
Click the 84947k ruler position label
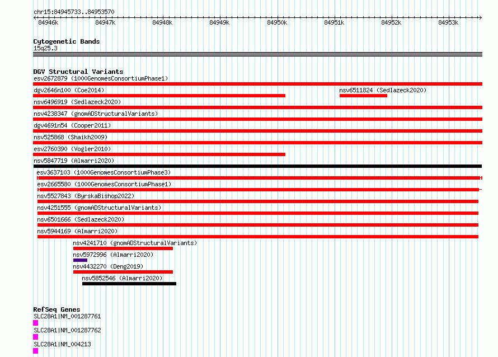(x=105, y=22)
